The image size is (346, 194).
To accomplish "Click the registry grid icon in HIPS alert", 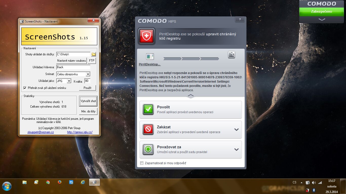I will [232, 55].
